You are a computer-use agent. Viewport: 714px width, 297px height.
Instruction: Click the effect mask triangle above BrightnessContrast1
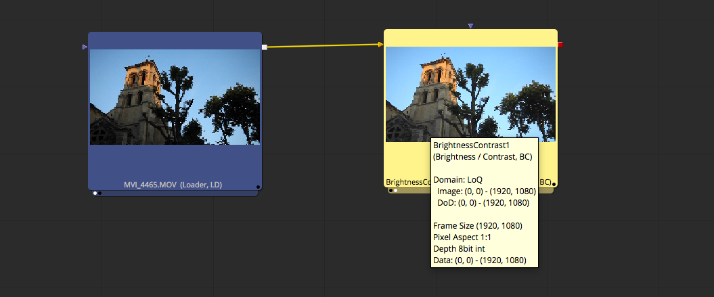tap(470, 26)
